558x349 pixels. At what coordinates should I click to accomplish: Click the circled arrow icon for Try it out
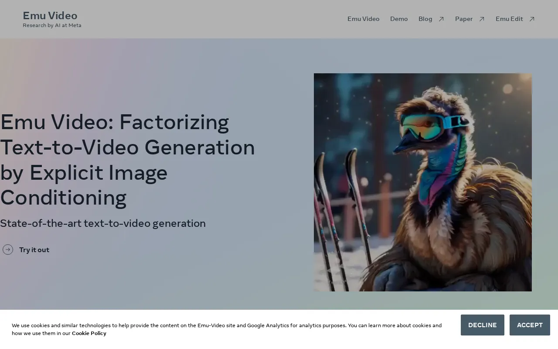point(8,250)
